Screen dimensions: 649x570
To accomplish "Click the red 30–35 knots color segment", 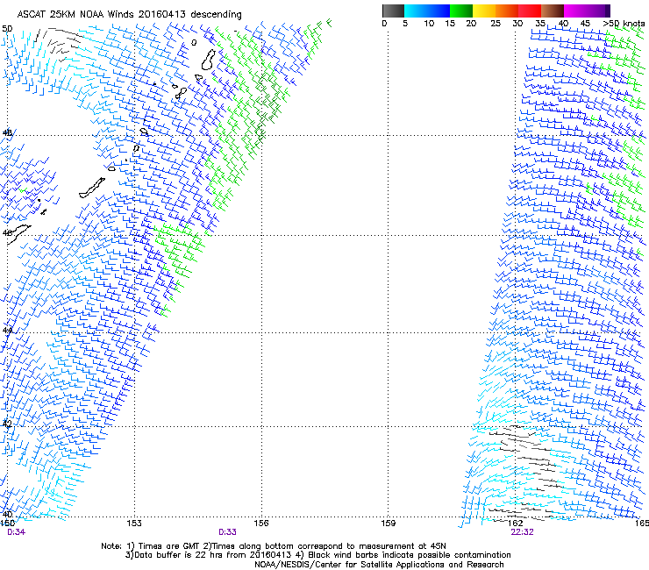I will point(530,11).
